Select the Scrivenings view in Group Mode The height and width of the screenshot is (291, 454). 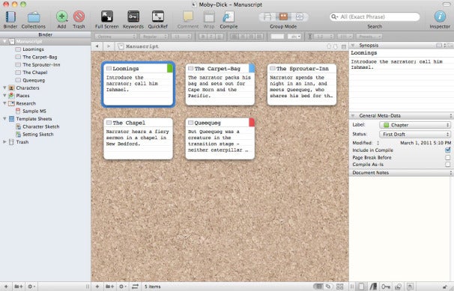(267, 16)
